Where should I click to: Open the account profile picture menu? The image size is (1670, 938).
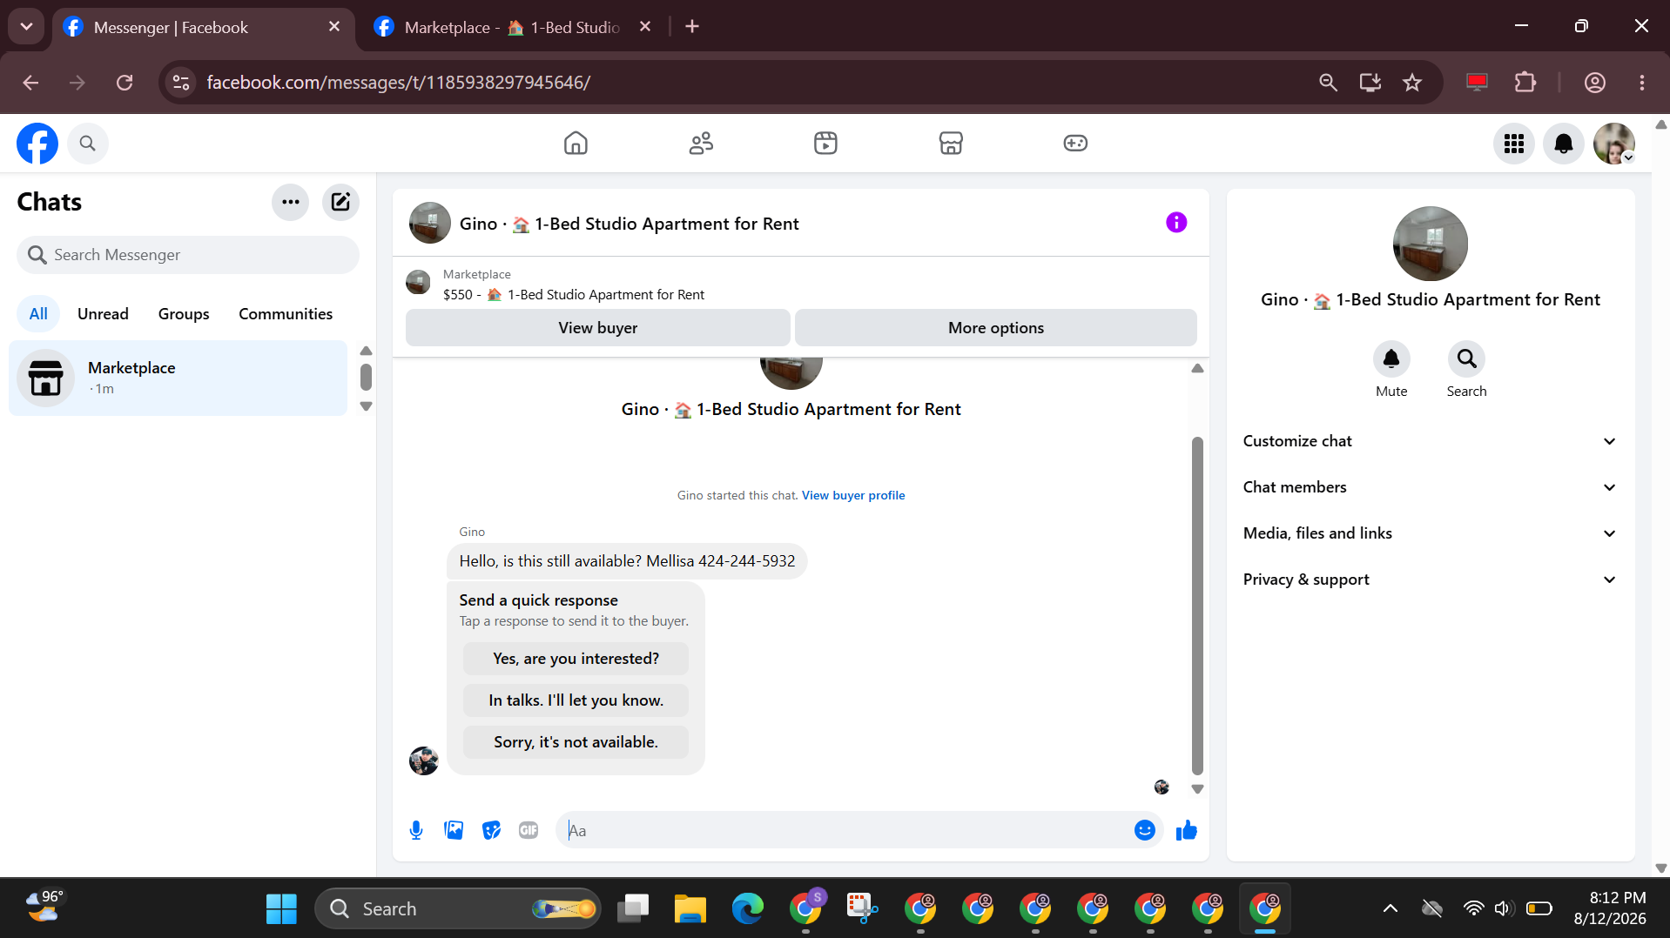pyautogui.click(x=1614, y=144)
